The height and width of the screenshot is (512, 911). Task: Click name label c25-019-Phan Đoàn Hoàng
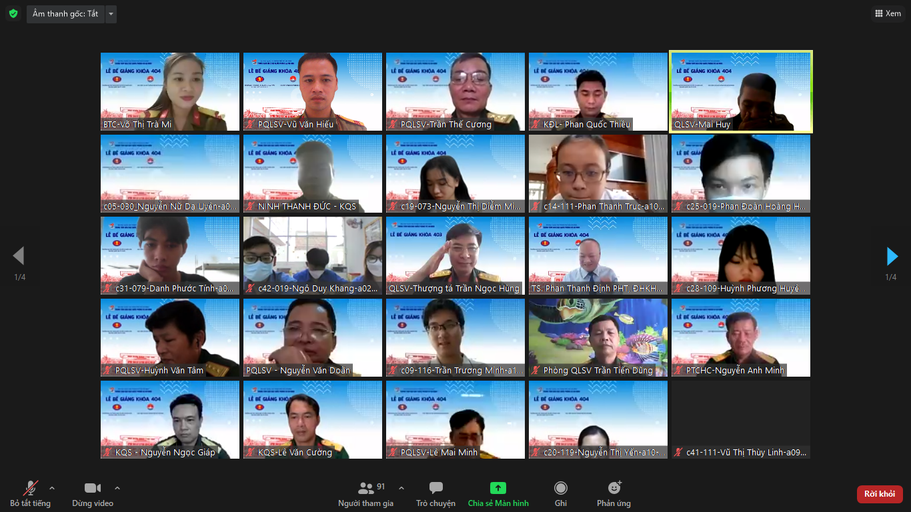740,207
